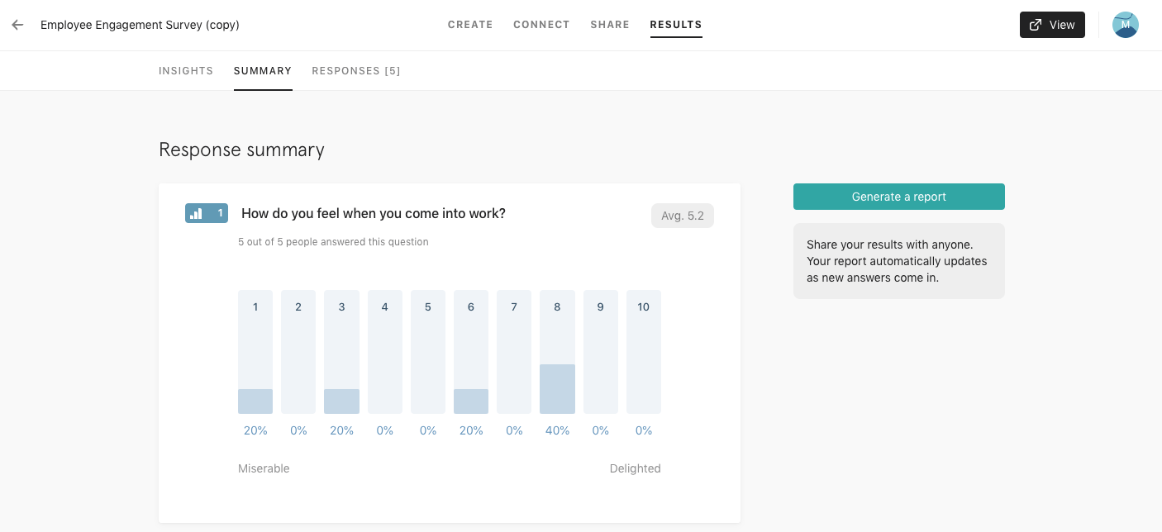Image resolution: width=1162 pixels, height=532 pixels.
Task: Open the Connect section
Action: [x=541, y=25]
